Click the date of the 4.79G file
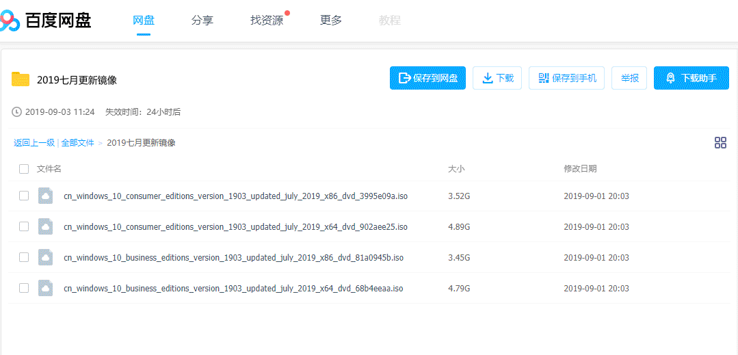738x355 pixels. click(x=596, y=288)
